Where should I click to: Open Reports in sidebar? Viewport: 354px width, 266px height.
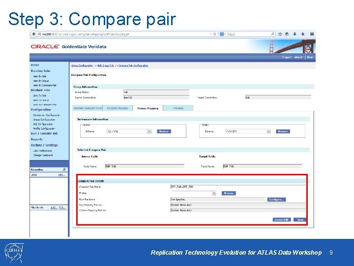click(36, 139)
